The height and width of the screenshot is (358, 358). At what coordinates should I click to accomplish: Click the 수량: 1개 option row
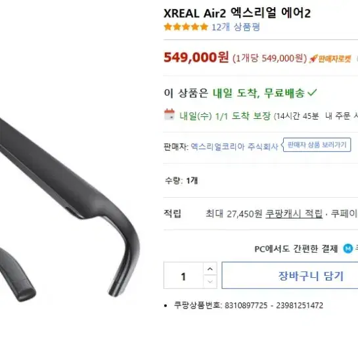[261, 181]
